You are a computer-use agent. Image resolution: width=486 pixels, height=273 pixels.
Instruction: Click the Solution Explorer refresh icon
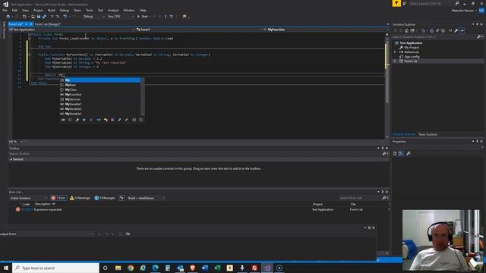431,30
